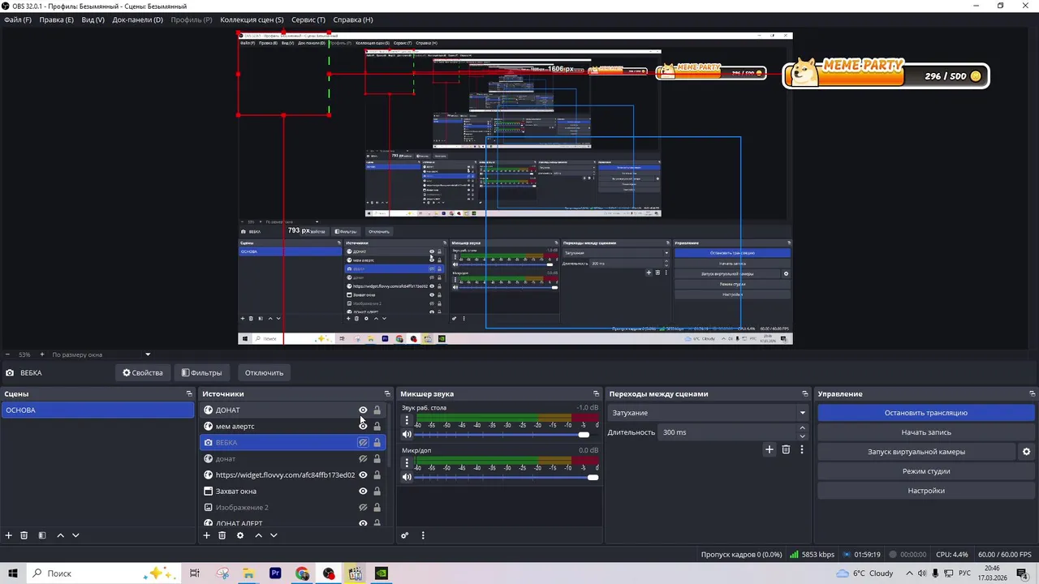Image resolution: width=1039 pixels, height=584 pixels.
Task: Open preview scaling По размеру окна dropdown
Action: (101, 354)
